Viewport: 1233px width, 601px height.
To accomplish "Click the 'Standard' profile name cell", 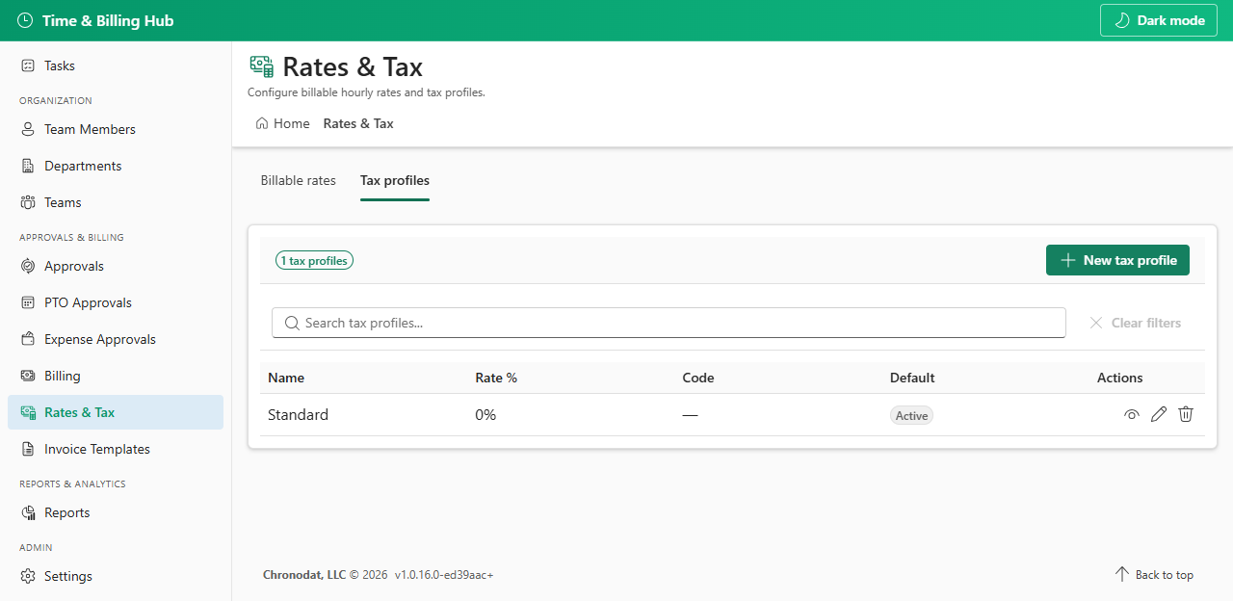I will (x=298, y=414).
